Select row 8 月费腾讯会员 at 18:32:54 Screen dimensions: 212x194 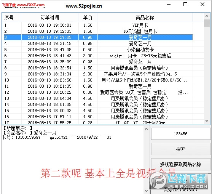[97, 68]
